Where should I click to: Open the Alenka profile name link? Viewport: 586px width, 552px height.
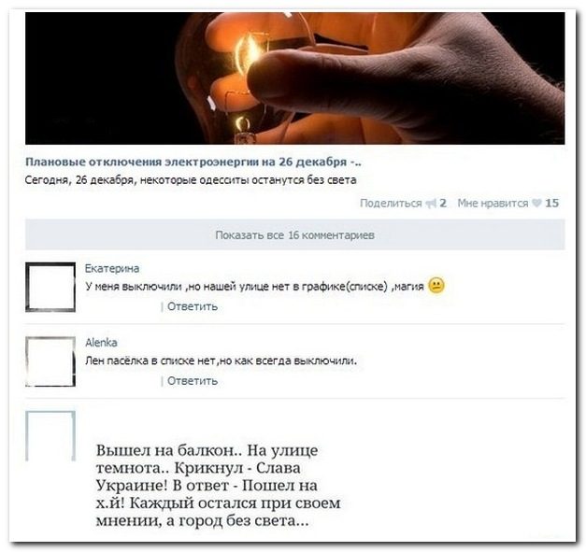101,343
